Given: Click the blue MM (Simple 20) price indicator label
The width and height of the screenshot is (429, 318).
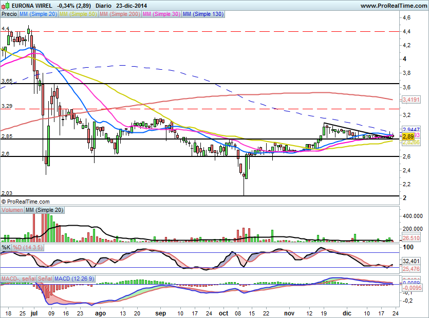Looking at the screenshot, I should click(x=38, y=14).
